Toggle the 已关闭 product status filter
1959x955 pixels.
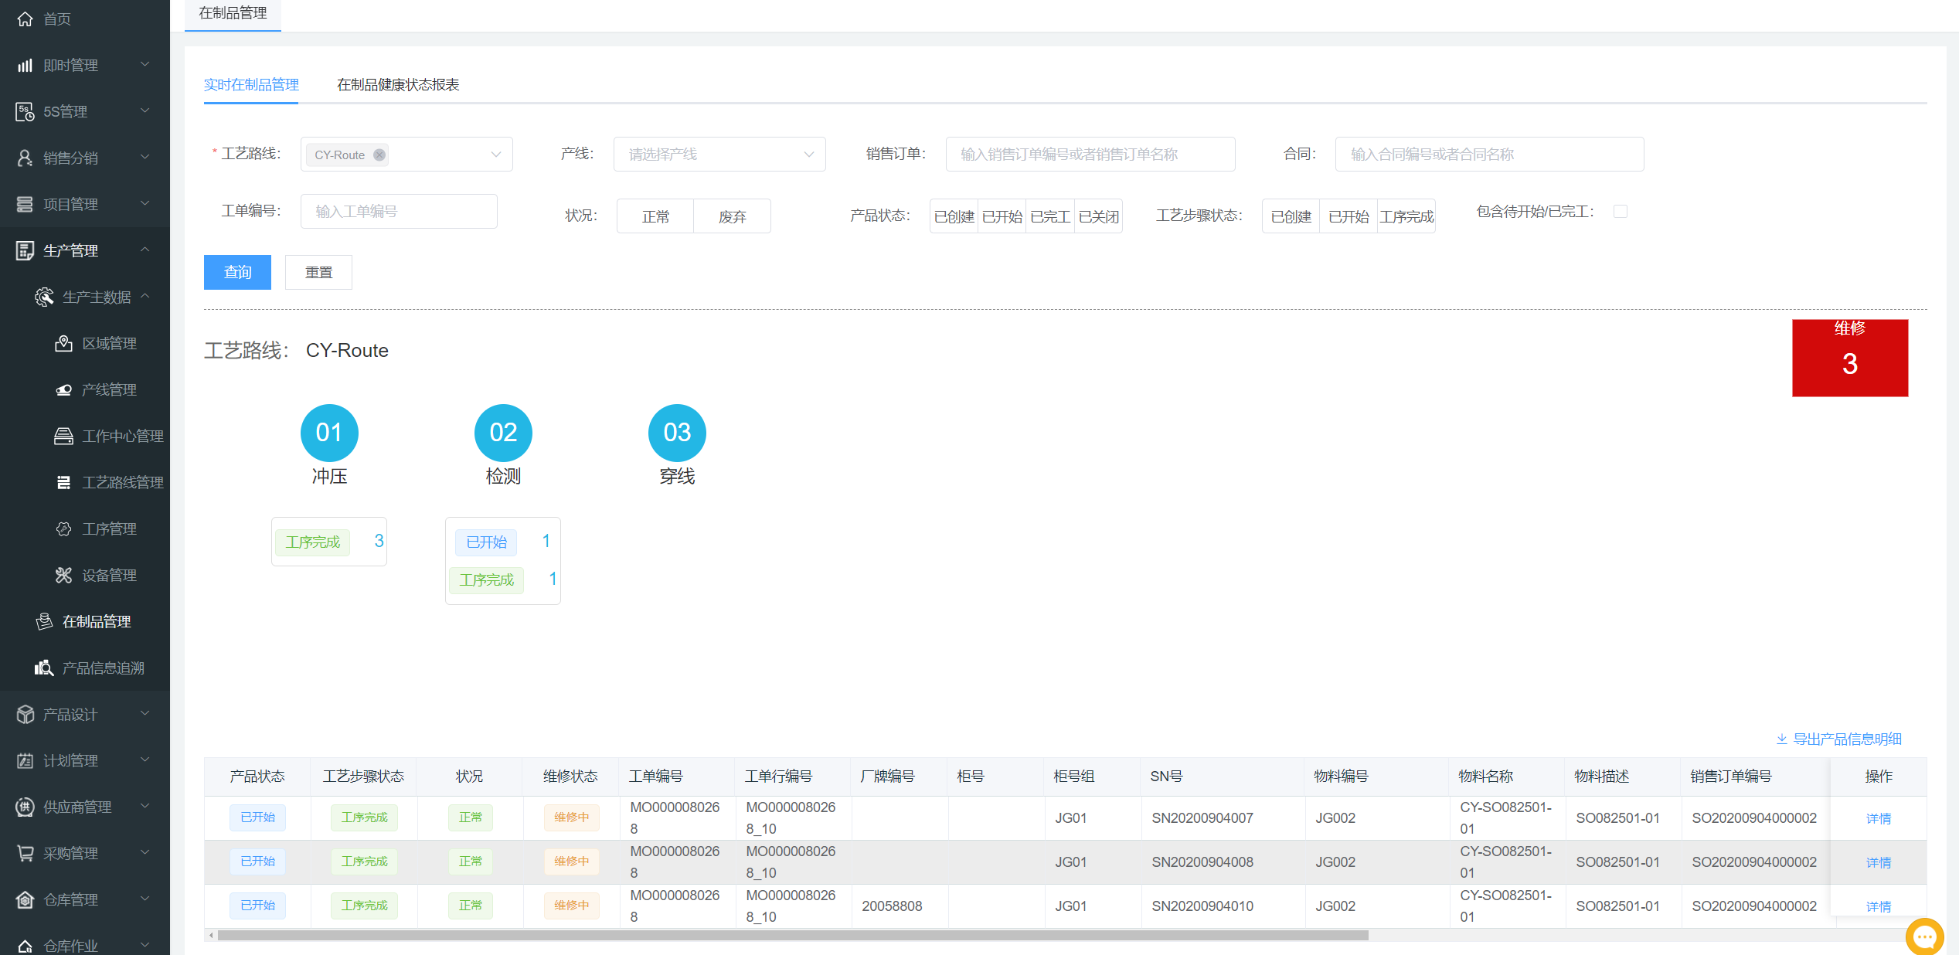[1098, 216]
